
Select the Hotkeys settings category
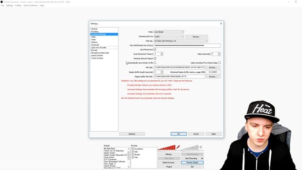[x=104, y=42]
